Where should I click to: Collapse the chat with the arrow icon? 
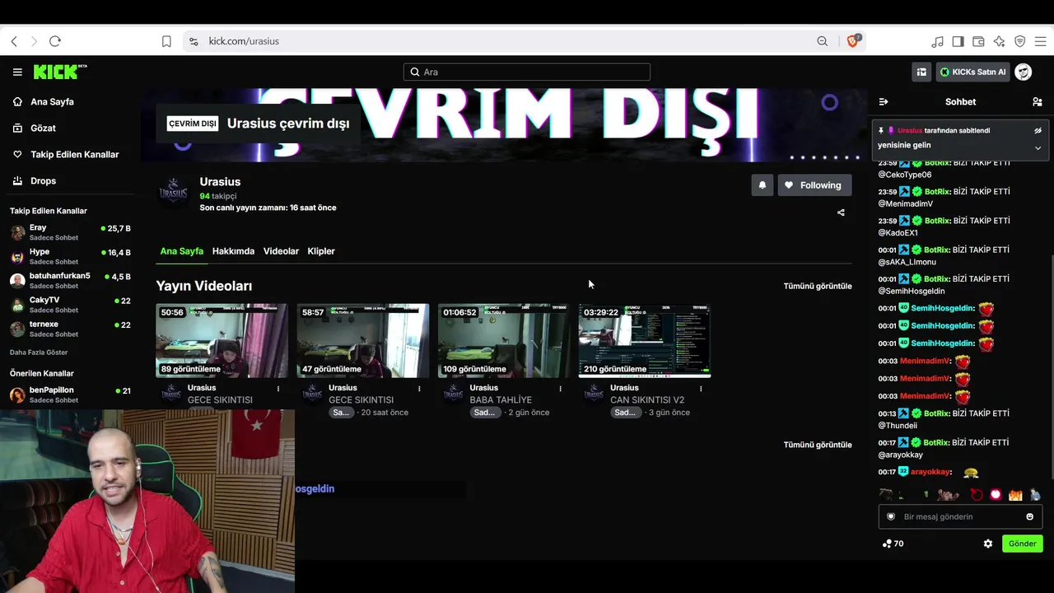point(884,102)
